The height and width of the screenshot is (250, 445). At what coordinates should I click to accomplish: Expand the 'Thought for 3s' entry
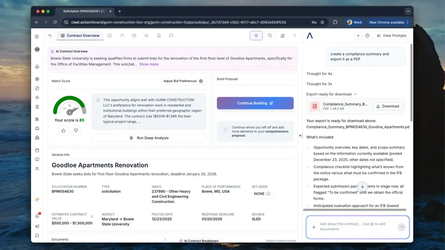coord(319,84)
